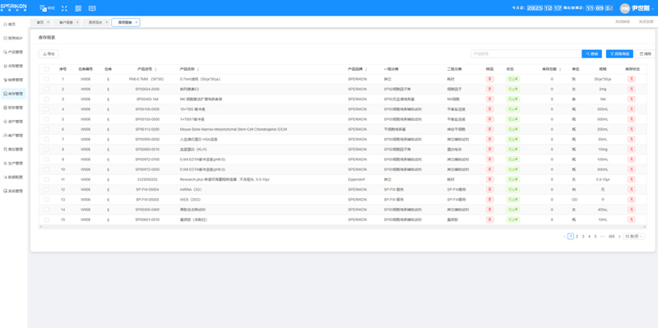This screenshot has width=658, height=328.
Task: Click the Eppendorf brand cell
Action: point(356,179)
